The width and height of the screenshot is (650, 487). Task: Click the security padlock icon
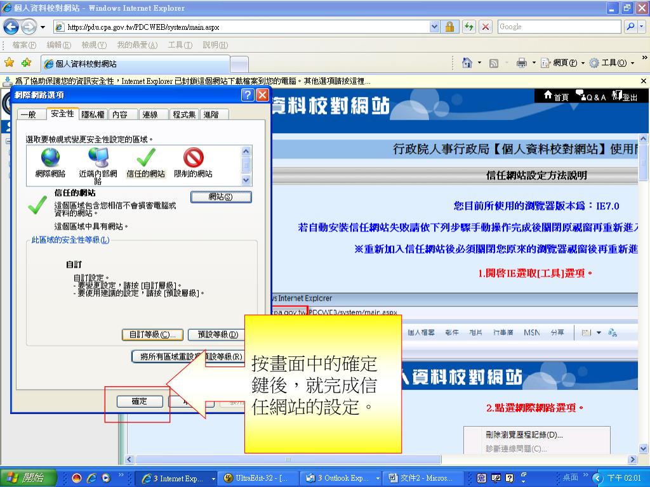point(449,27)
